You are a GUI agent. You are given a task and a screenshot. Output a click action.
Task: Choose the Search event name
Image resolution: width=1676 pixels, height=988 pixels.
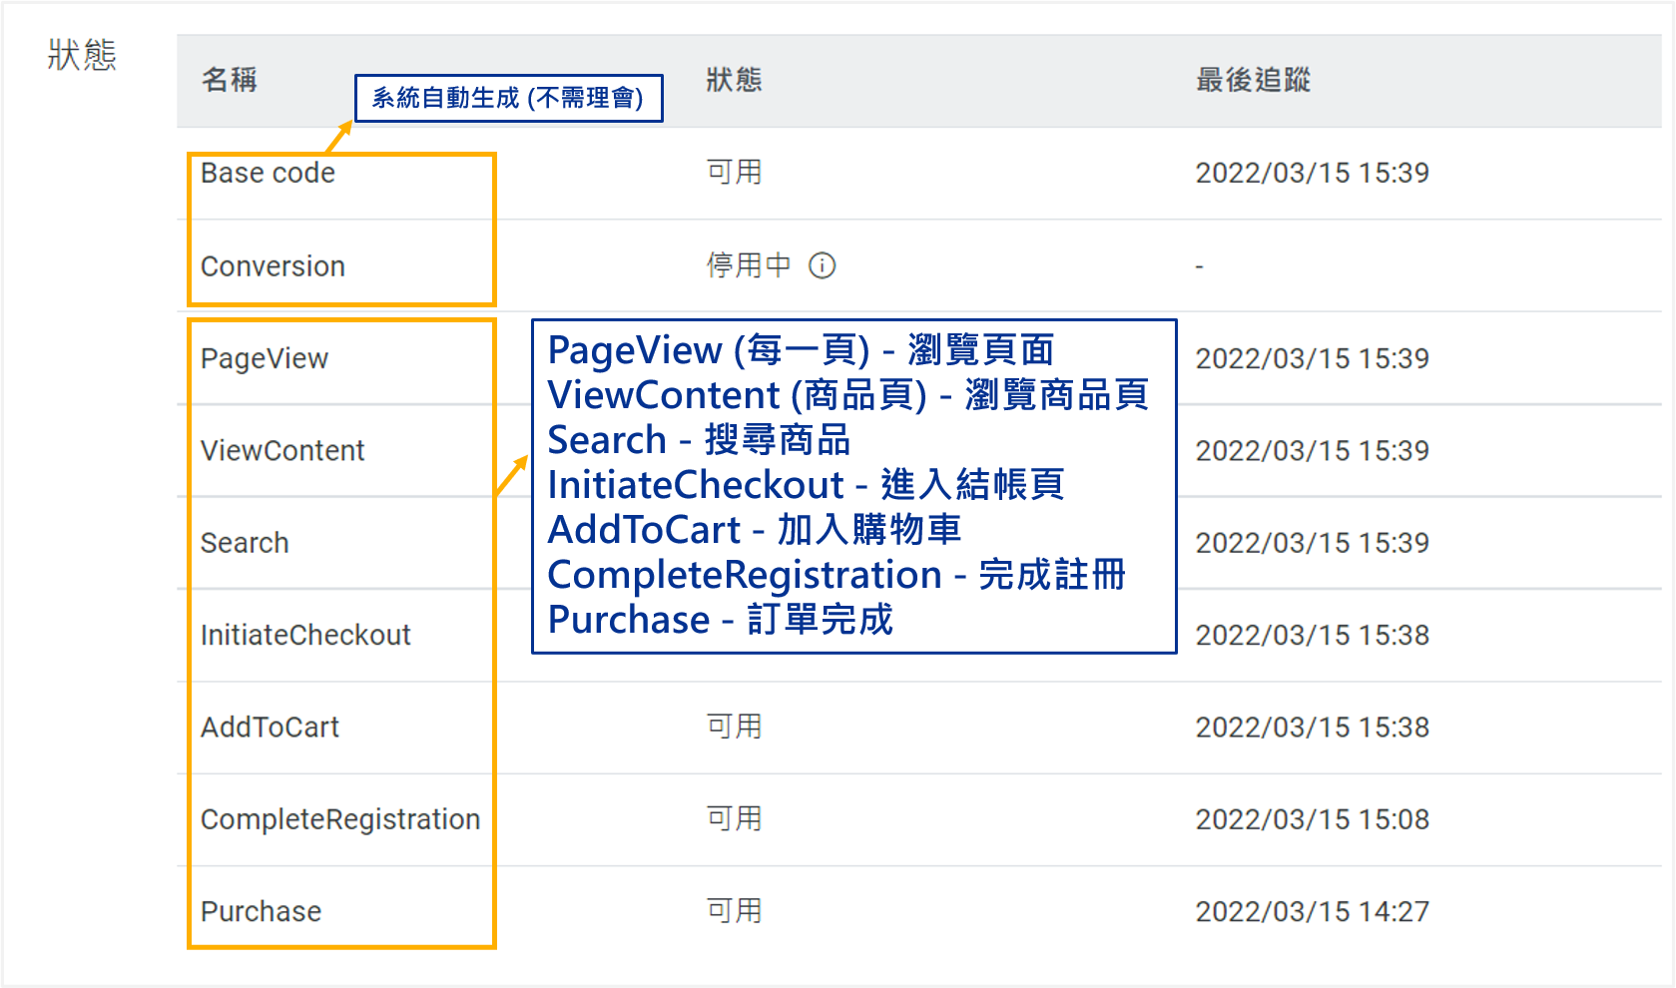(x=245, y=543)
